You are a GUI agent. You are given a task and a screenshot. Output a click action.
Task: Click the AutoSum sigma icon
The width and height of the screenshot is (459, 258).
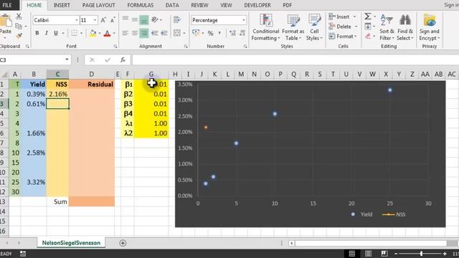(x=368, y=16)
